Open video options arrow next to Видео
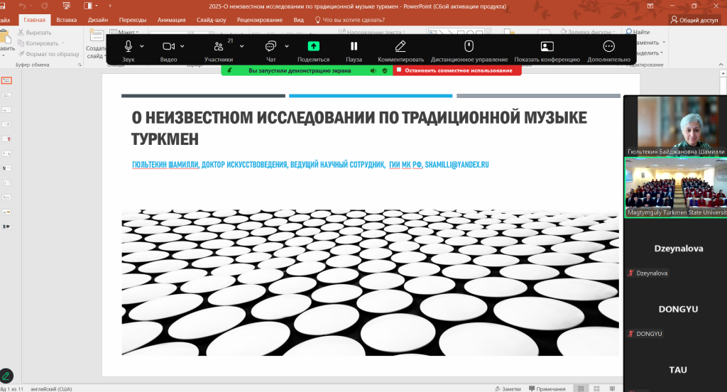This screenshot has height=392, width=727. pos(182,46)
